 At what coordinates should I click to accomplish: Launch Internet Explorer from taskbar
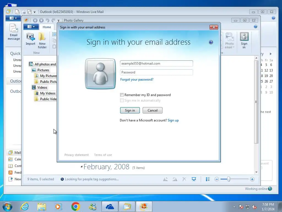point(25,206)
